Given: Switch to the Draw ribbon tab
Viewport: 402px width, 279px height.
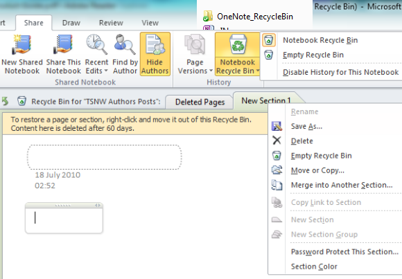Looking at the screenshot, I should (71, 23).
